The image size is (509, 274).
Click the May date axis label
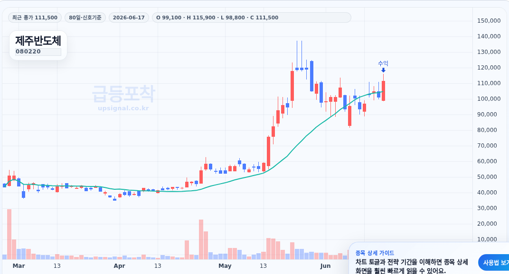[x=225, y=266]
